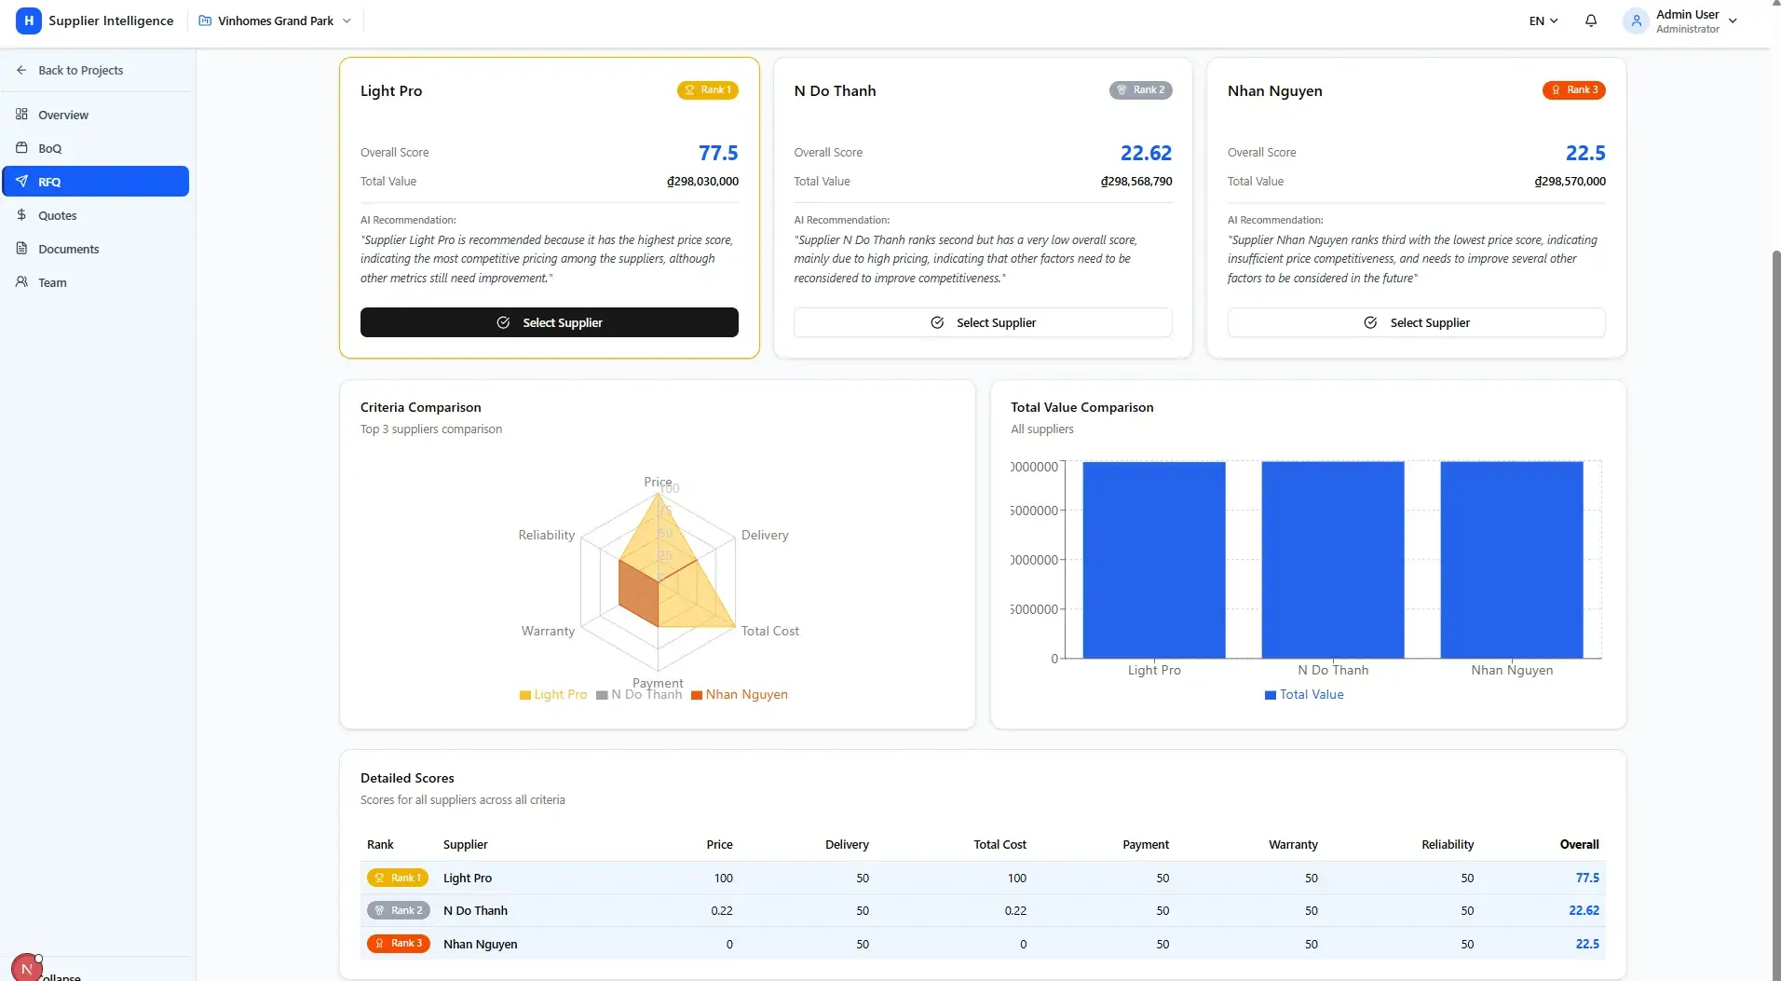Click the Supplier Intelligence logo
This screenshot has height=981, width=1781.
pos(95,20)
